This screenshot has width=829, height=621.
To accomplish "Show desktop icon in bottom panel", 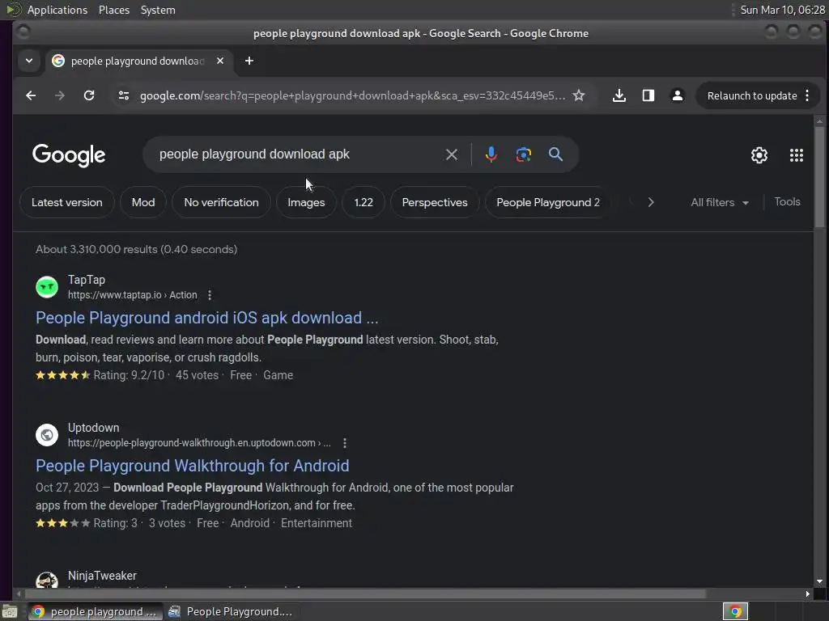I will (10, 611).
